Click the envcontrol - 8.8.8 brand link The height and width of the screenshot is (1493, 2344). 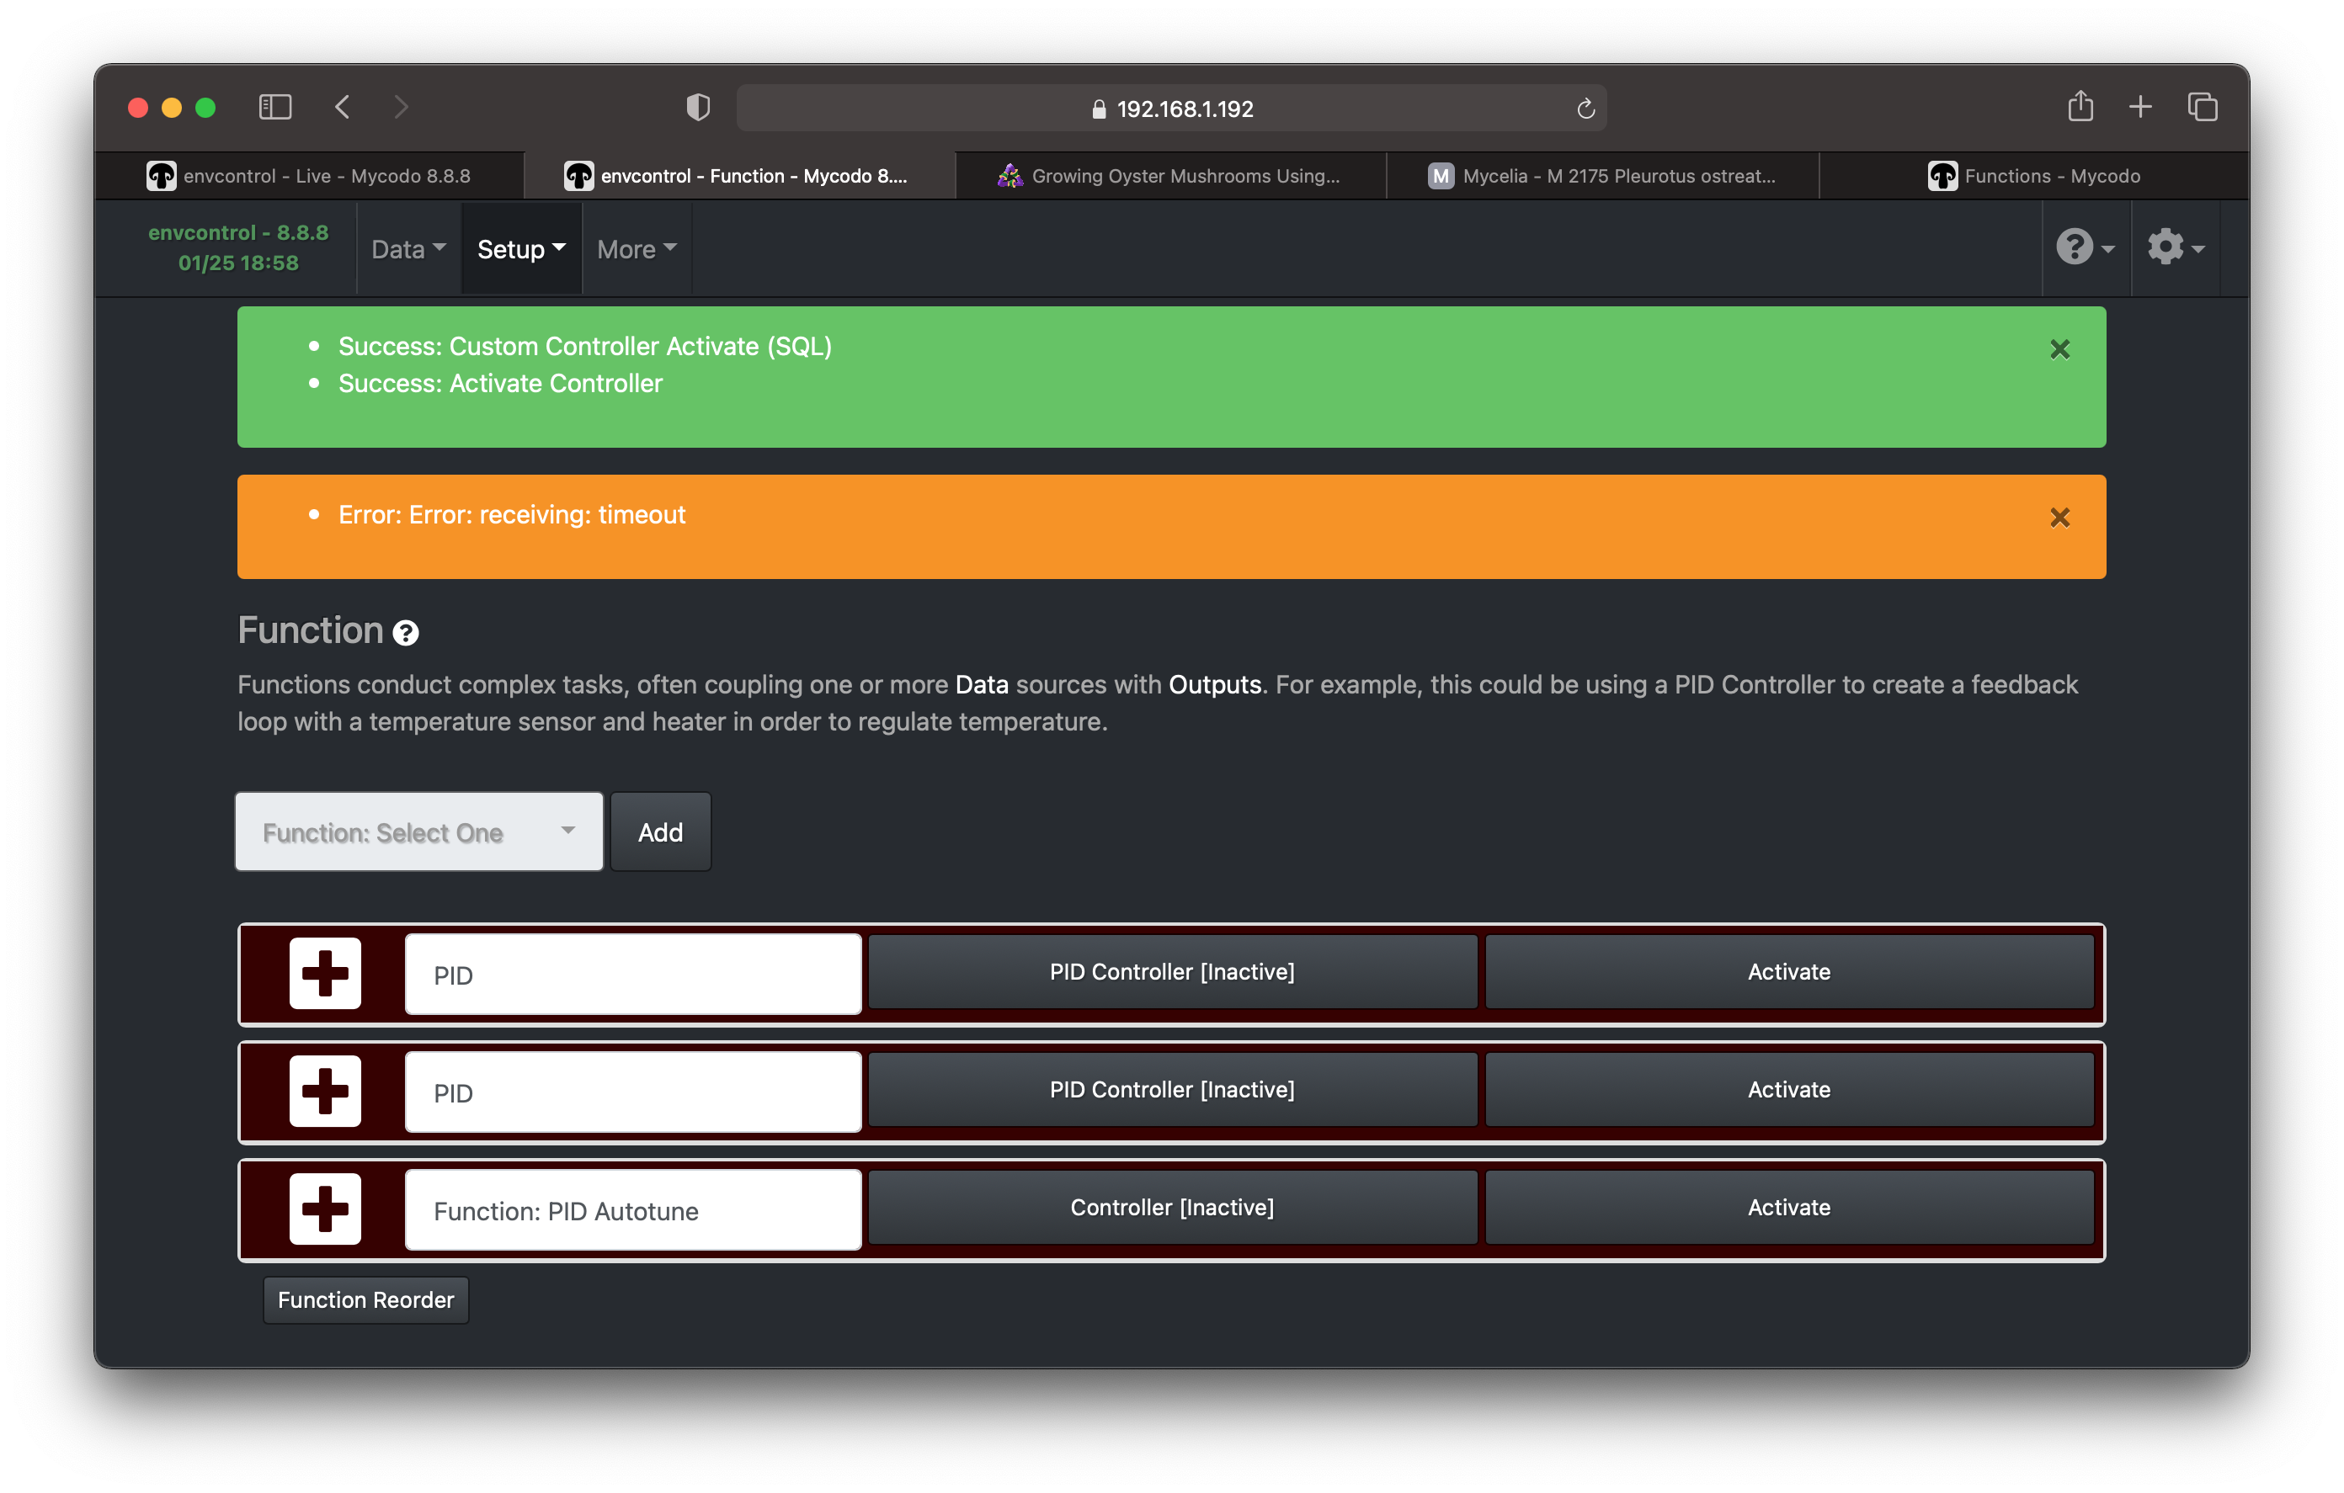click(238, 247)
